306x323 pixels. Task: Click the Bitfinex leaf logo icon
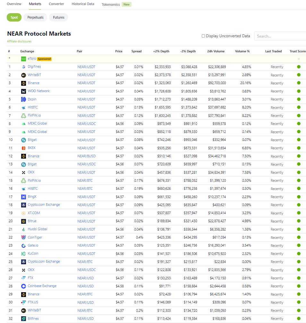23,319
